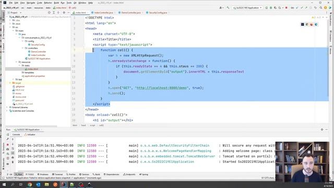
Task: Open the Tools menu
Action: click(x=69, y=3)
